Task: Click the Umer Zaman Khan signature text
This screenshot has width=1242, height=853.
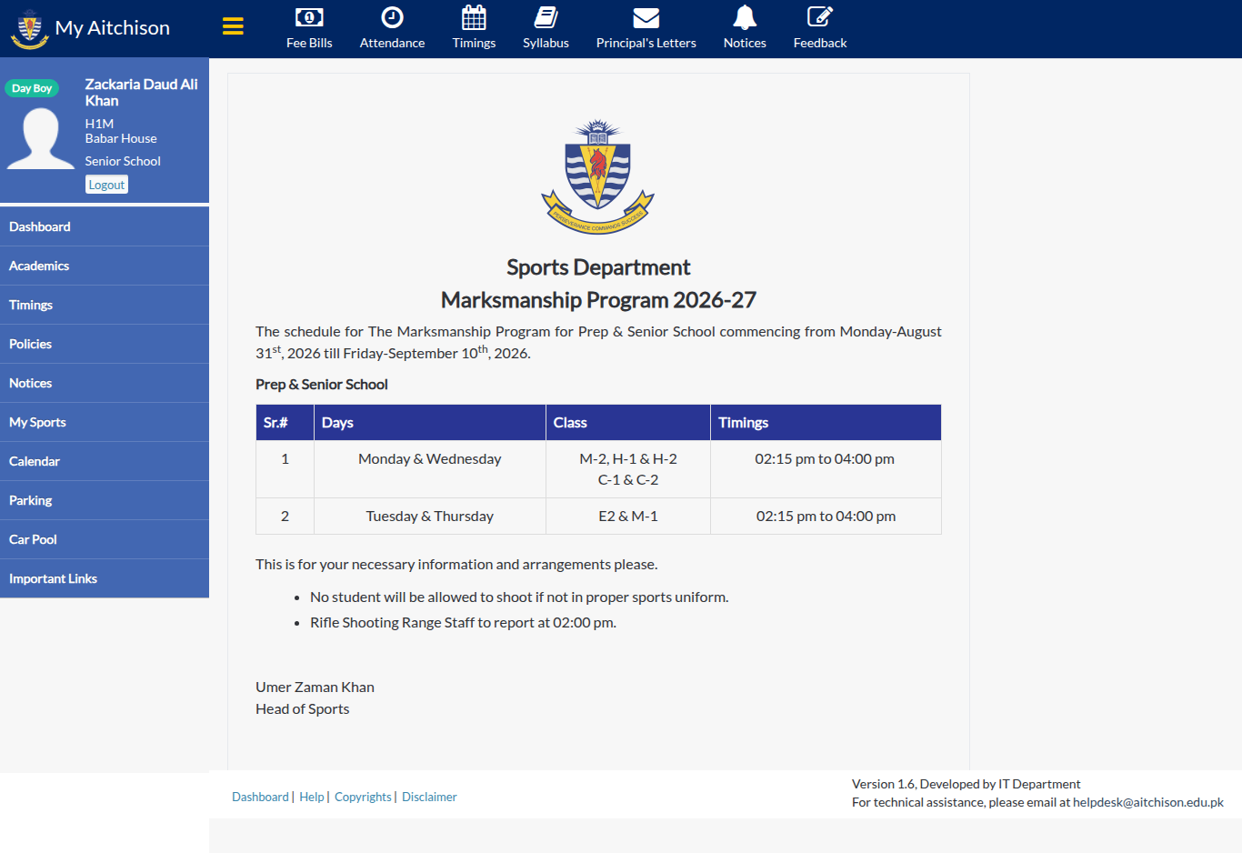Action: point(315,687)
